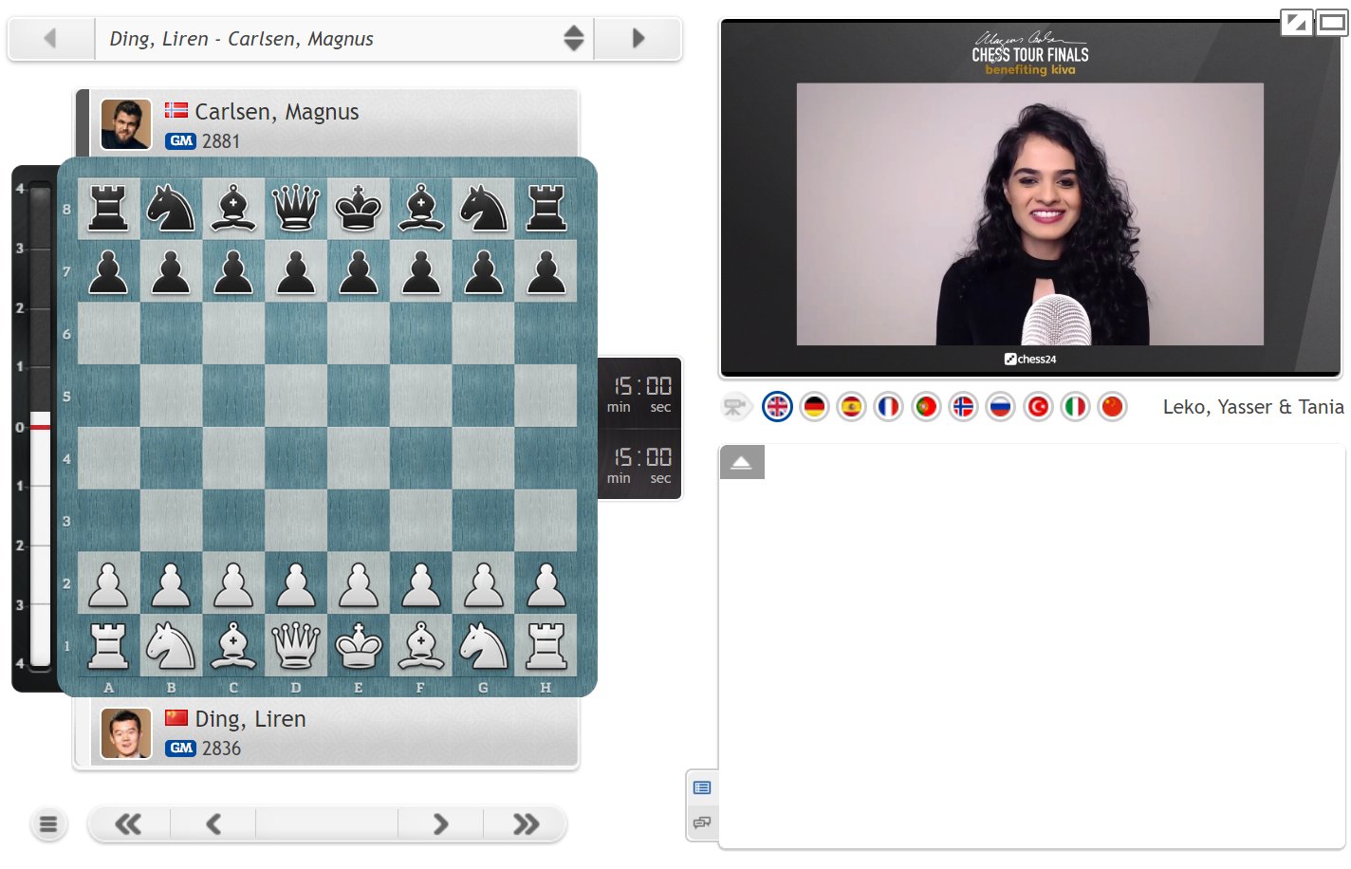The height and width of the screenshot is (869, 1351).
Task: Click commentators label Leko, Yasser & Tania
Action: click(1253, 407)
